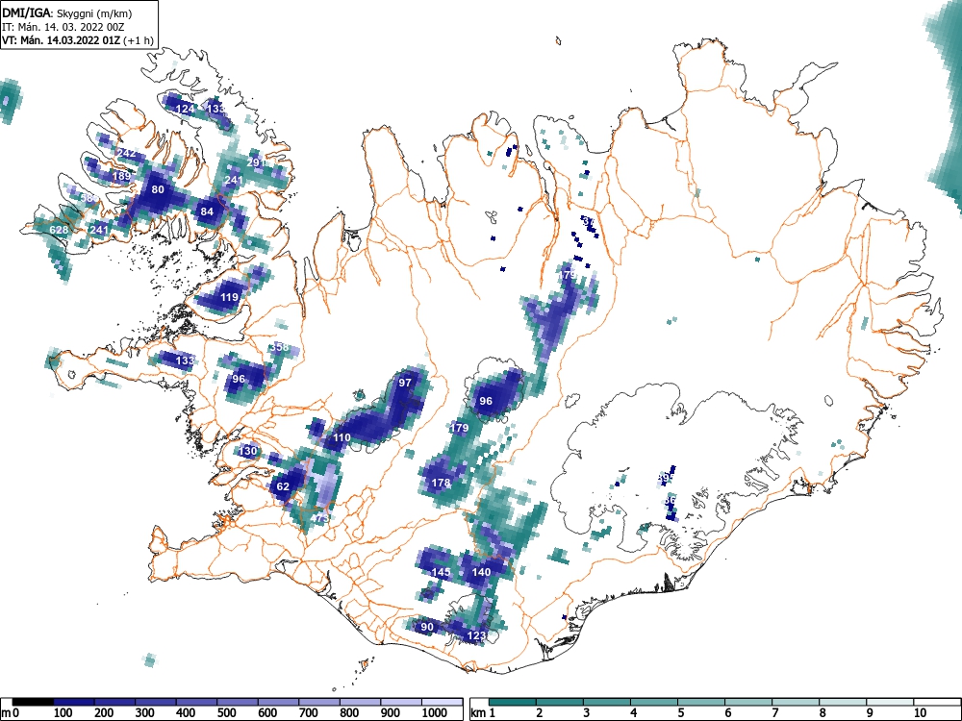
Task: Select the 123 label near the south coast
Action: 477,635
